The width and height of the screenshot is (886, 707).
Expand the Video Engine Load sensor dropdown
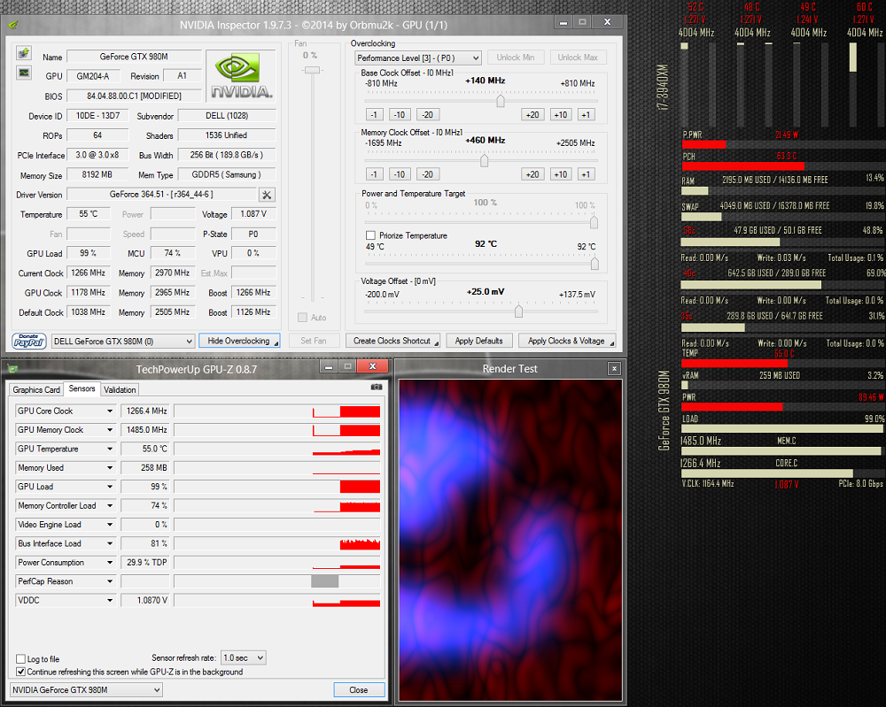tap(110, 525)
